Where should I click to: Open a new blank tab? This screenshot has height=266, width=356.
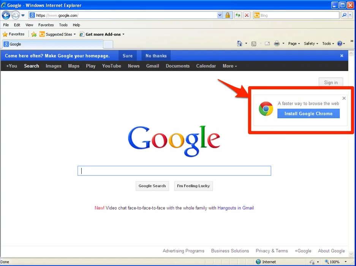pos(108,44)
